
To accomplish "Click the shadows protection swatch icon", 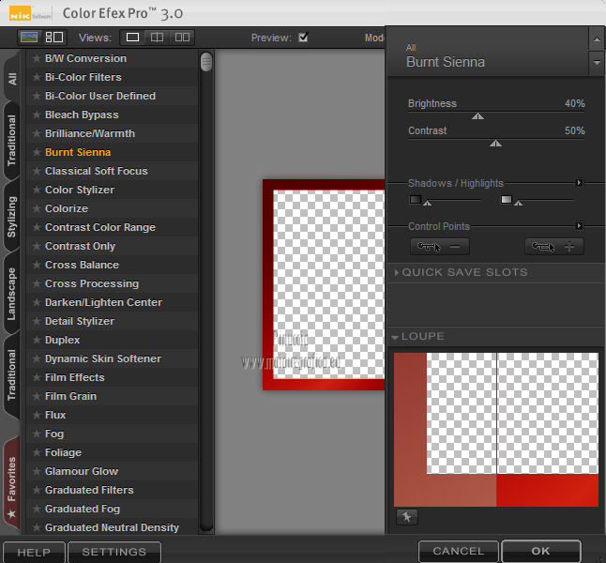I will 416,200.
